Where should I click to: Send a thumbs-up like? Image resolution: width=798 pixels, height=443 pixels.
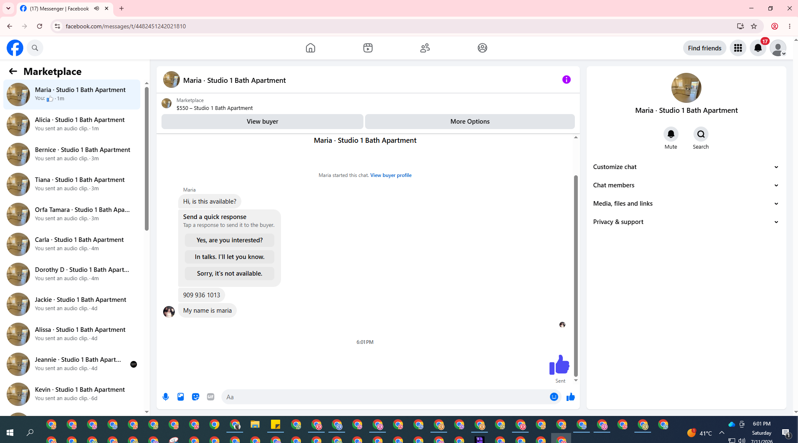571,397
